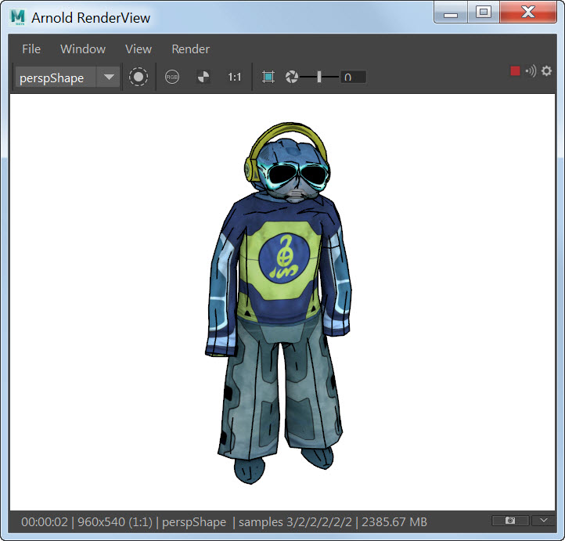
Task: Open render view settings gear
Action: [546, 71]
